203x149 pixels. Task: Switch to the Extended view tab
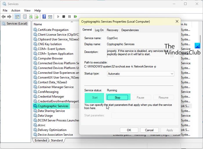(x=41, y=140)
